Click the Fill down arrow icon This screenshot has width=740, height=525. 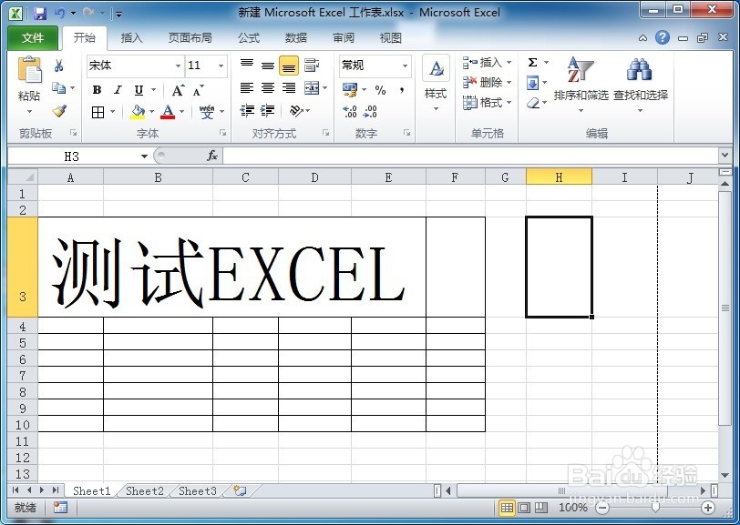[x=532, y=84]
